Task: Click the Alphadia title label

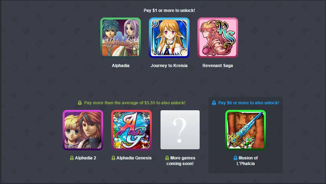Action: pyautogui.click(x=121, y=66)
